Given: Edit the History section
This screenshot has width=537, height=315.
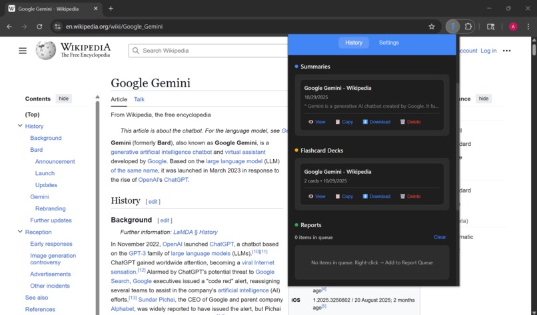Looking at the screenshot, I should (153, 202).
